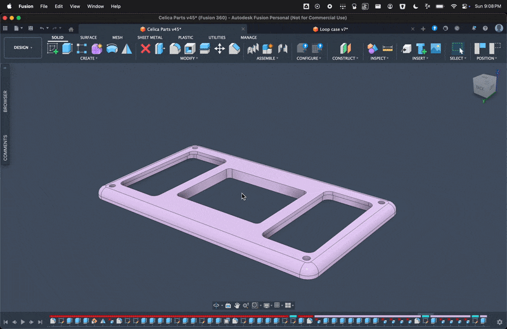
Task: Open the Orbit tool in navigation bar
Action: click(216, 306)
